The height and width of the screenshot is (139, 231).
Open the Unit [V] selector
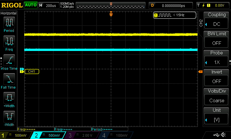tap(217, 116)
